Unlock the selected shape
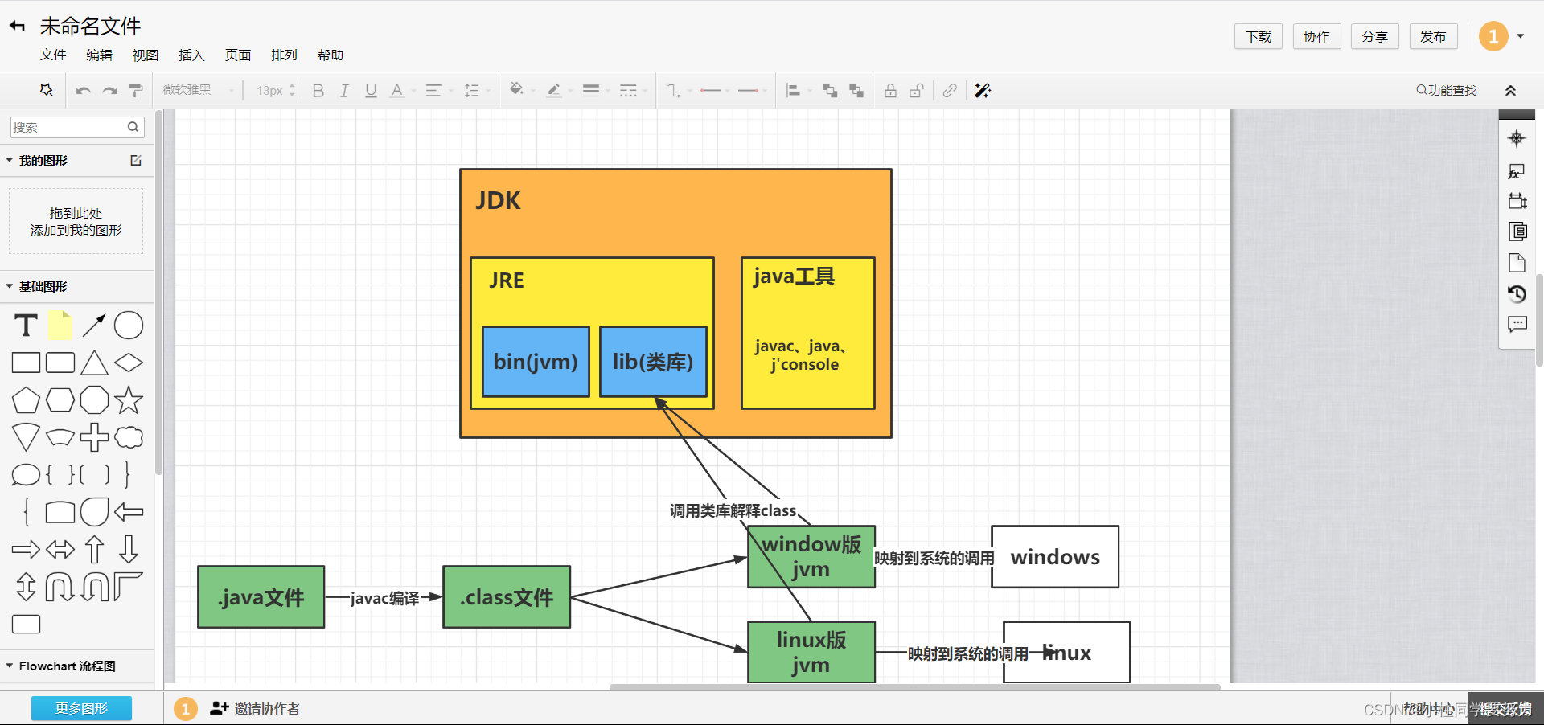 pos(916,91)
